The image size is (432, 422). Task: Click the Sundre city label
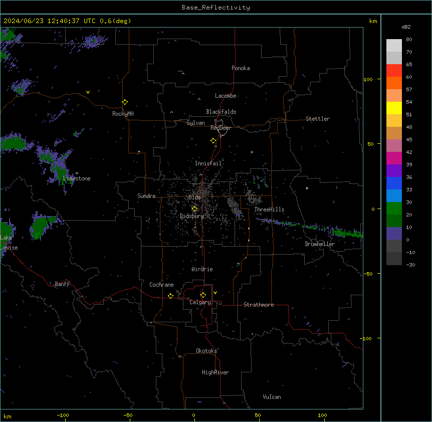click(x=146, y=196)
